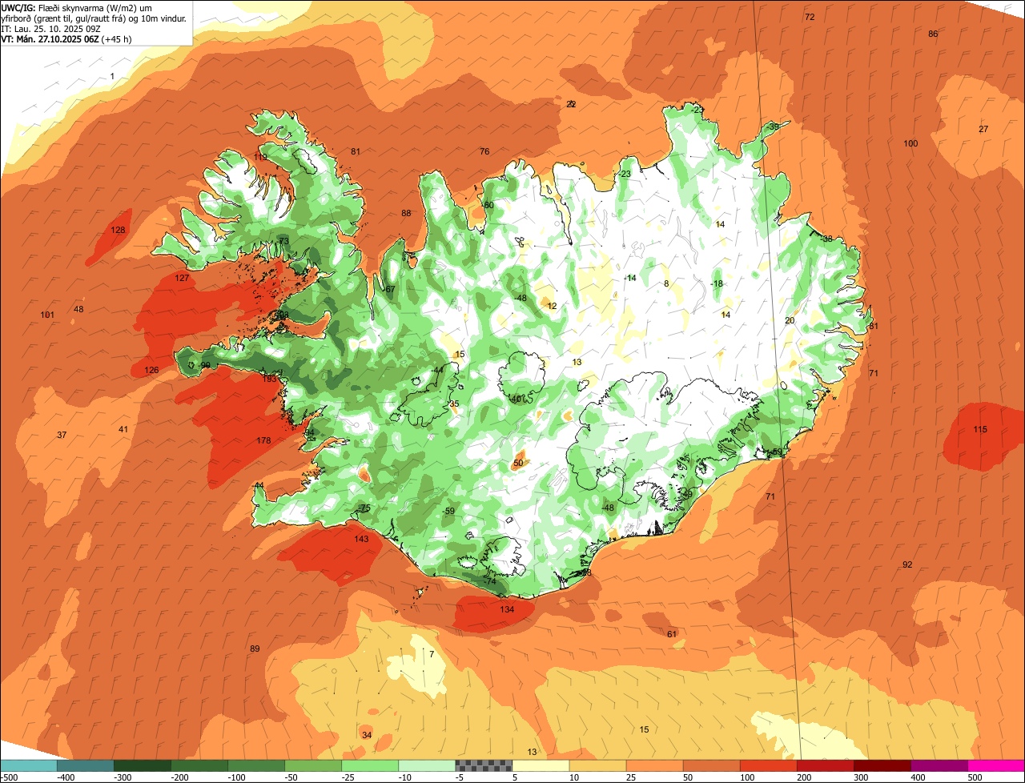Click the map value 12 in north-central Iceland

tap(552, 307)
